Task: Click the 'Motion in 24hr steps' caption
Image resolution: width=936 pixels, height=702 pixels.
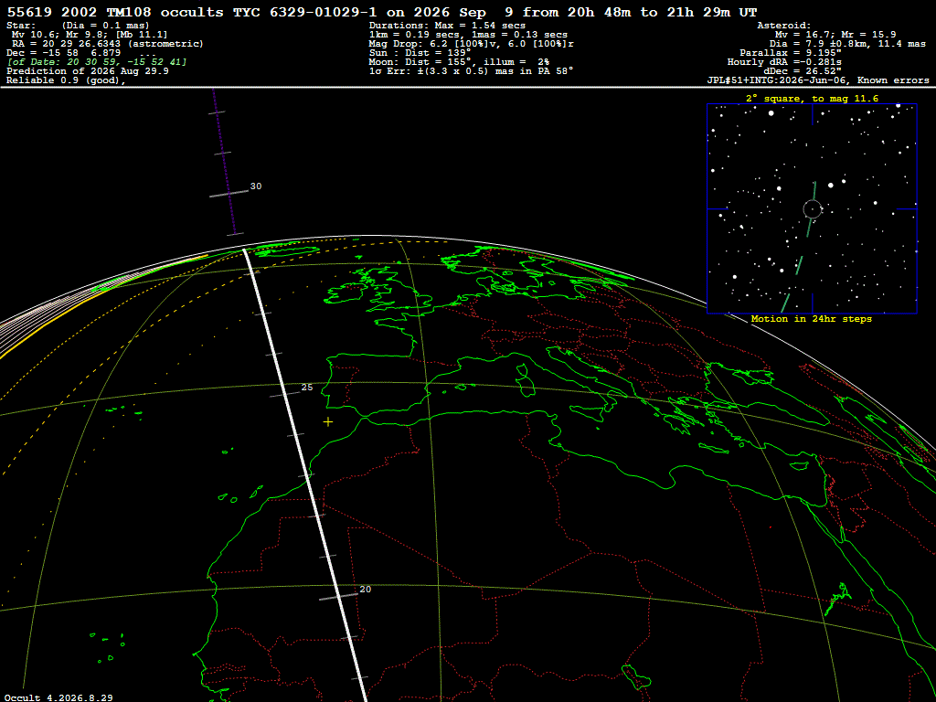Action: [812, 319]
